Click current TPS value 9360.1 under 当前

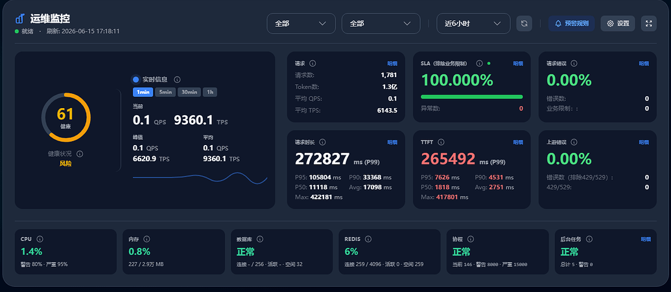click(x=193, y=120)
